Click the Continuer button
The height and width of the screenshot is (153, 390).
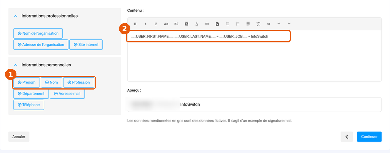coord(369,137)
